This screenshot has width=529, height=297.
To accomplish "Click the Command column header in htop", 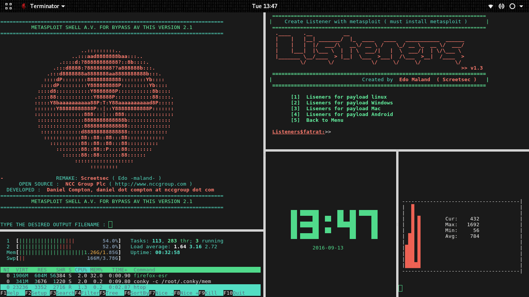I will 144,270.
